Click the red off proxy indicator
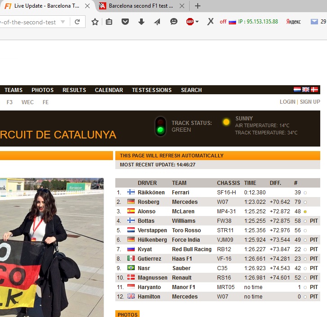 pos(223,22)
